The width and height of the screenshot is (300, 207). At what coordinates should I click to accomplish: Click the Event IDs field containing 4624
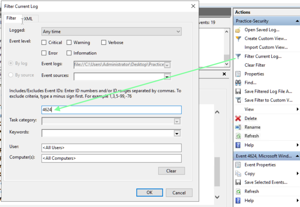[111, 110]
